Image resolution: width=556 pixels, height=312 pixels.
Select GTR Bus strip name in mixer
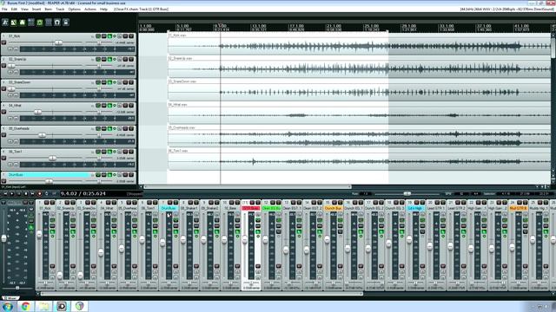(x=251, y=208)
